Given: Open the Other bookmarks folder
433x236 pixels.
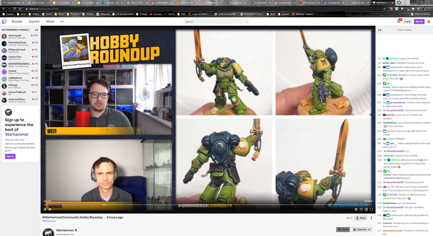Looking at the screenshot, I should click(x=421, y=14).
